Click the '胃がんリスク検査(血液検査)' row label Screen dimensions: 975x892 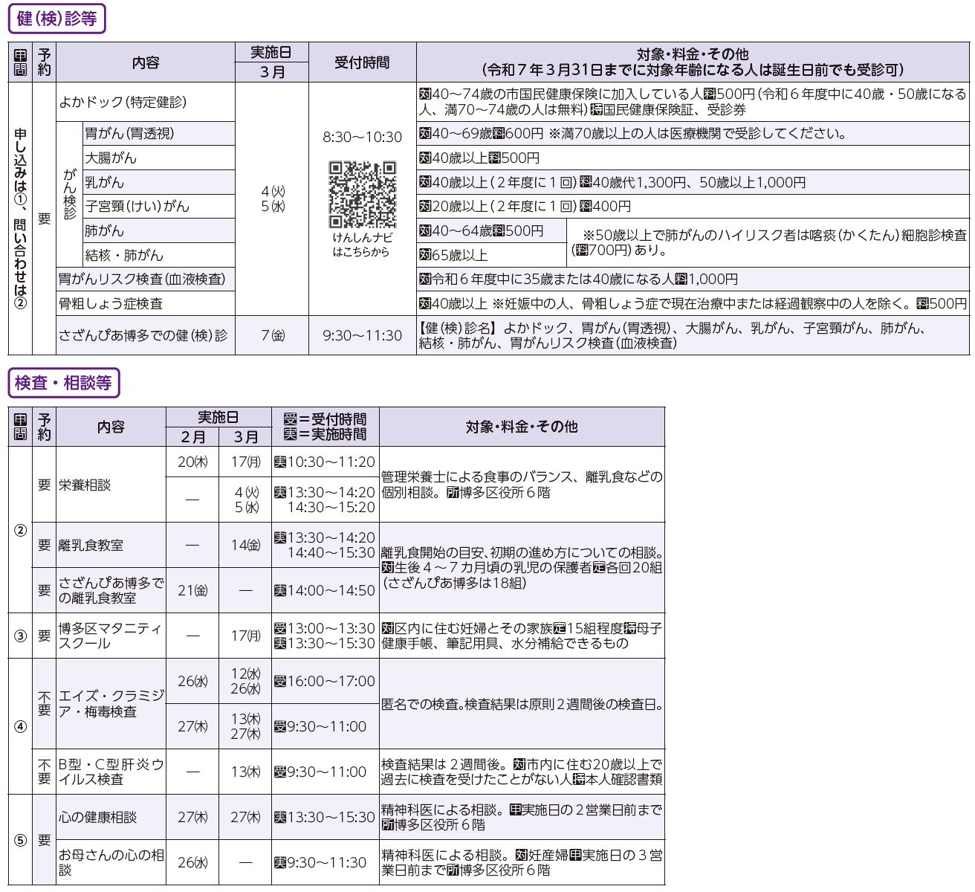coord(142,279)
